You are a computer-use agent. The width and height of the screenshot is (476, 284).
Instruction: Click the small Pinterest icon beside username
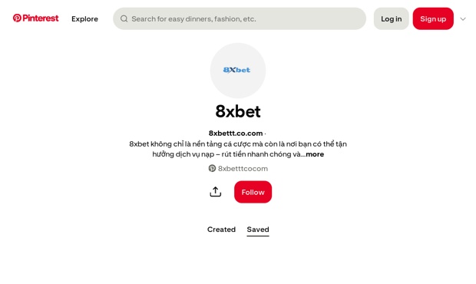pyautogui.click(x=212, y=168)
